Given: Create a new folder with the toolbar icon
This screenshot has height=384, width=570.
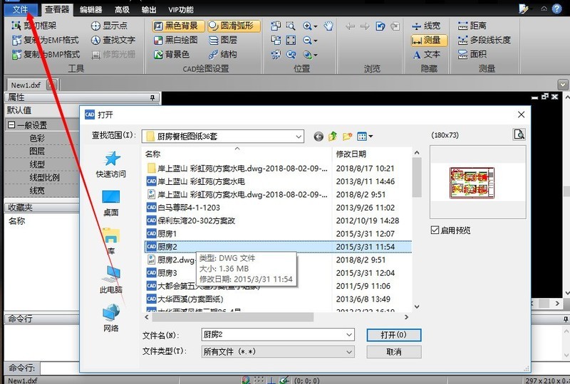Looking at the screenshot, I should point(347,136).
